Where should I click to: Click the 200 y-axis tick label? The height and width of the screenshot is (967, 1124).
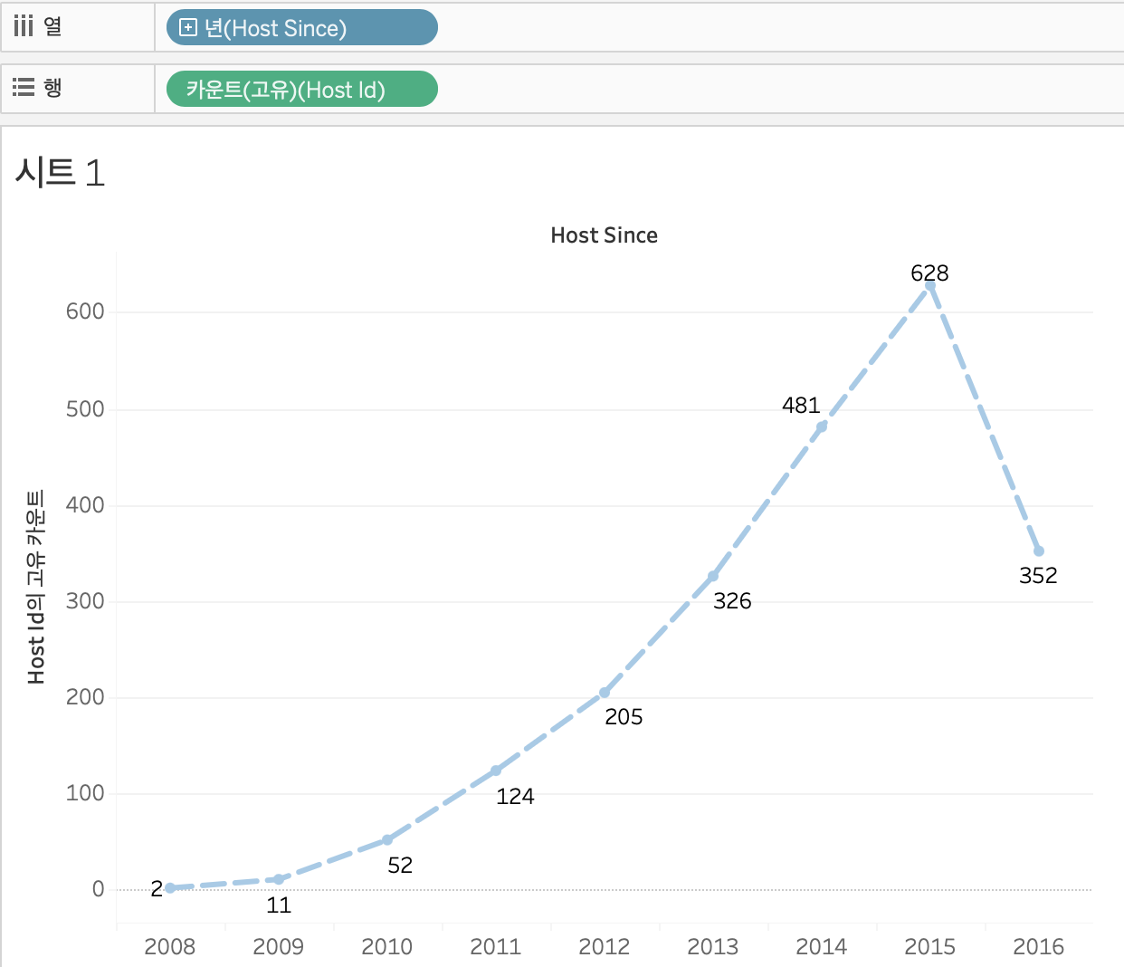pos(85,697)
